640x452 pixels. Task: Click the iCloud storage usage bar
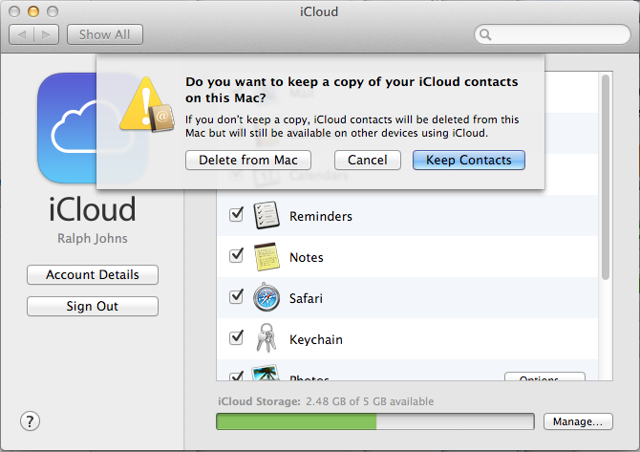tap(374, 421)
